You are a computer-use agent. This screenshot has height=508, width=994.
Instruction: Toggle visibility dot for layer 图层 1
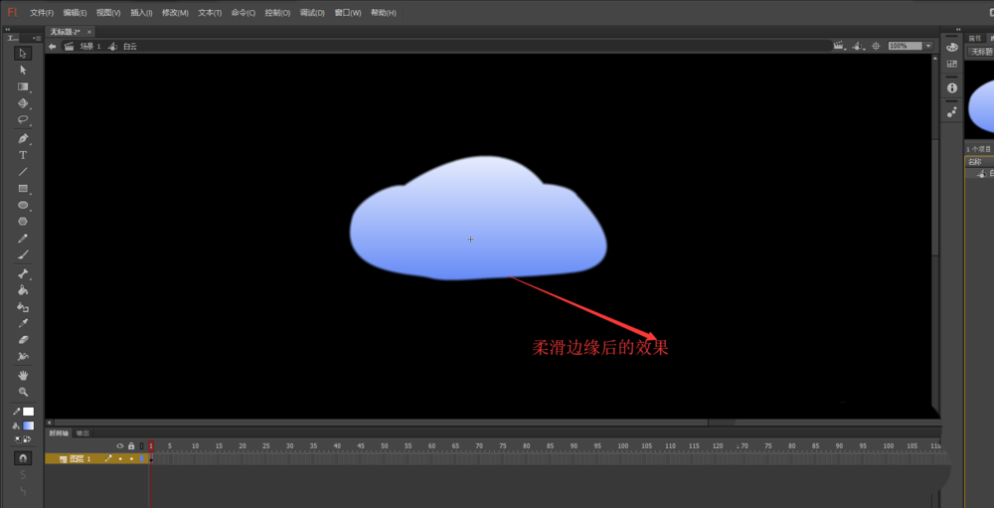tap(120, 458)
